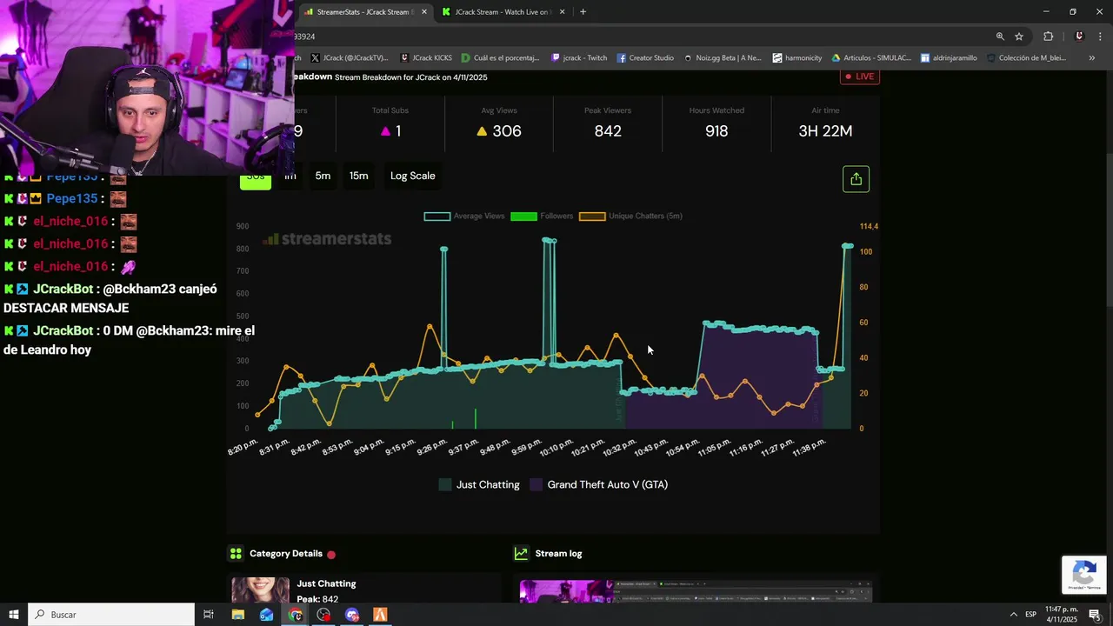Open the Chrome three-dot menu
The width and height of the screenshot is (1113, 626).
coord(1101,37)
